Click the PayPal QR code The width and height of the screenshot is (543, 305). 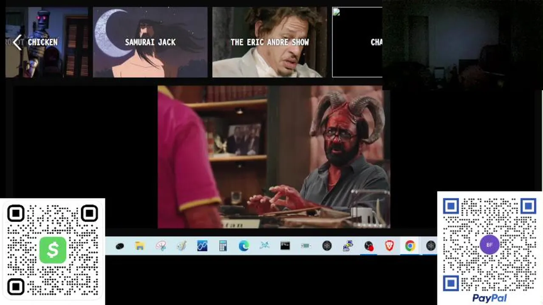click(489, 245)
